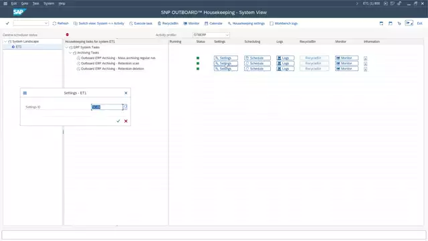
Task: Open the Task menu
Action: [x=35, y=3]
